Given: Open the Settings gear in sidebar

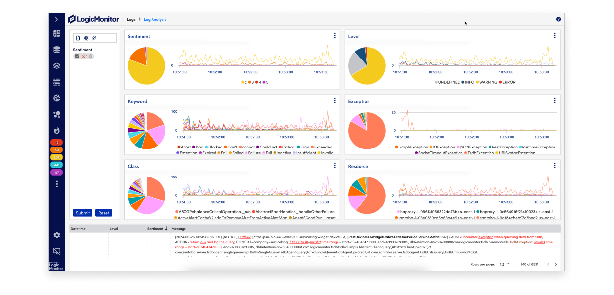Looking at the screenshot, I should coord(57,235).
